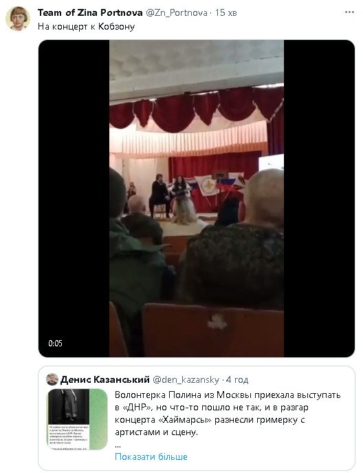Image resolution: width=363 pixels, height=473 pixels.
Task: Open the quoted tweet's image thumbnail
Action: click(x=77, y=419)
